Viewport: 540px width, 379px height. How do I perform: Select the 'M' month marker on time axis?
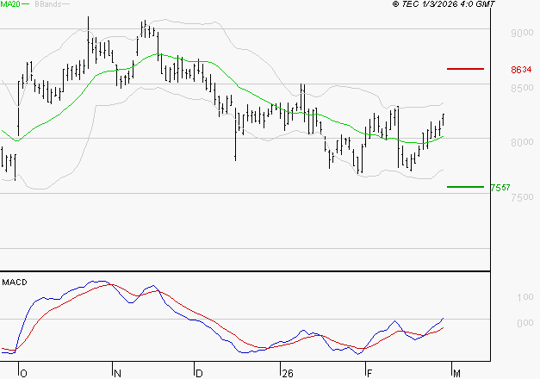(454, 373)
